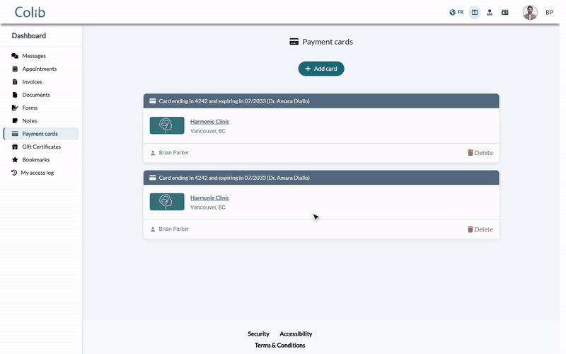Click the first Harmonie Clinic link
The width and height of the screenshot is (566, 354).
point(209,122)
